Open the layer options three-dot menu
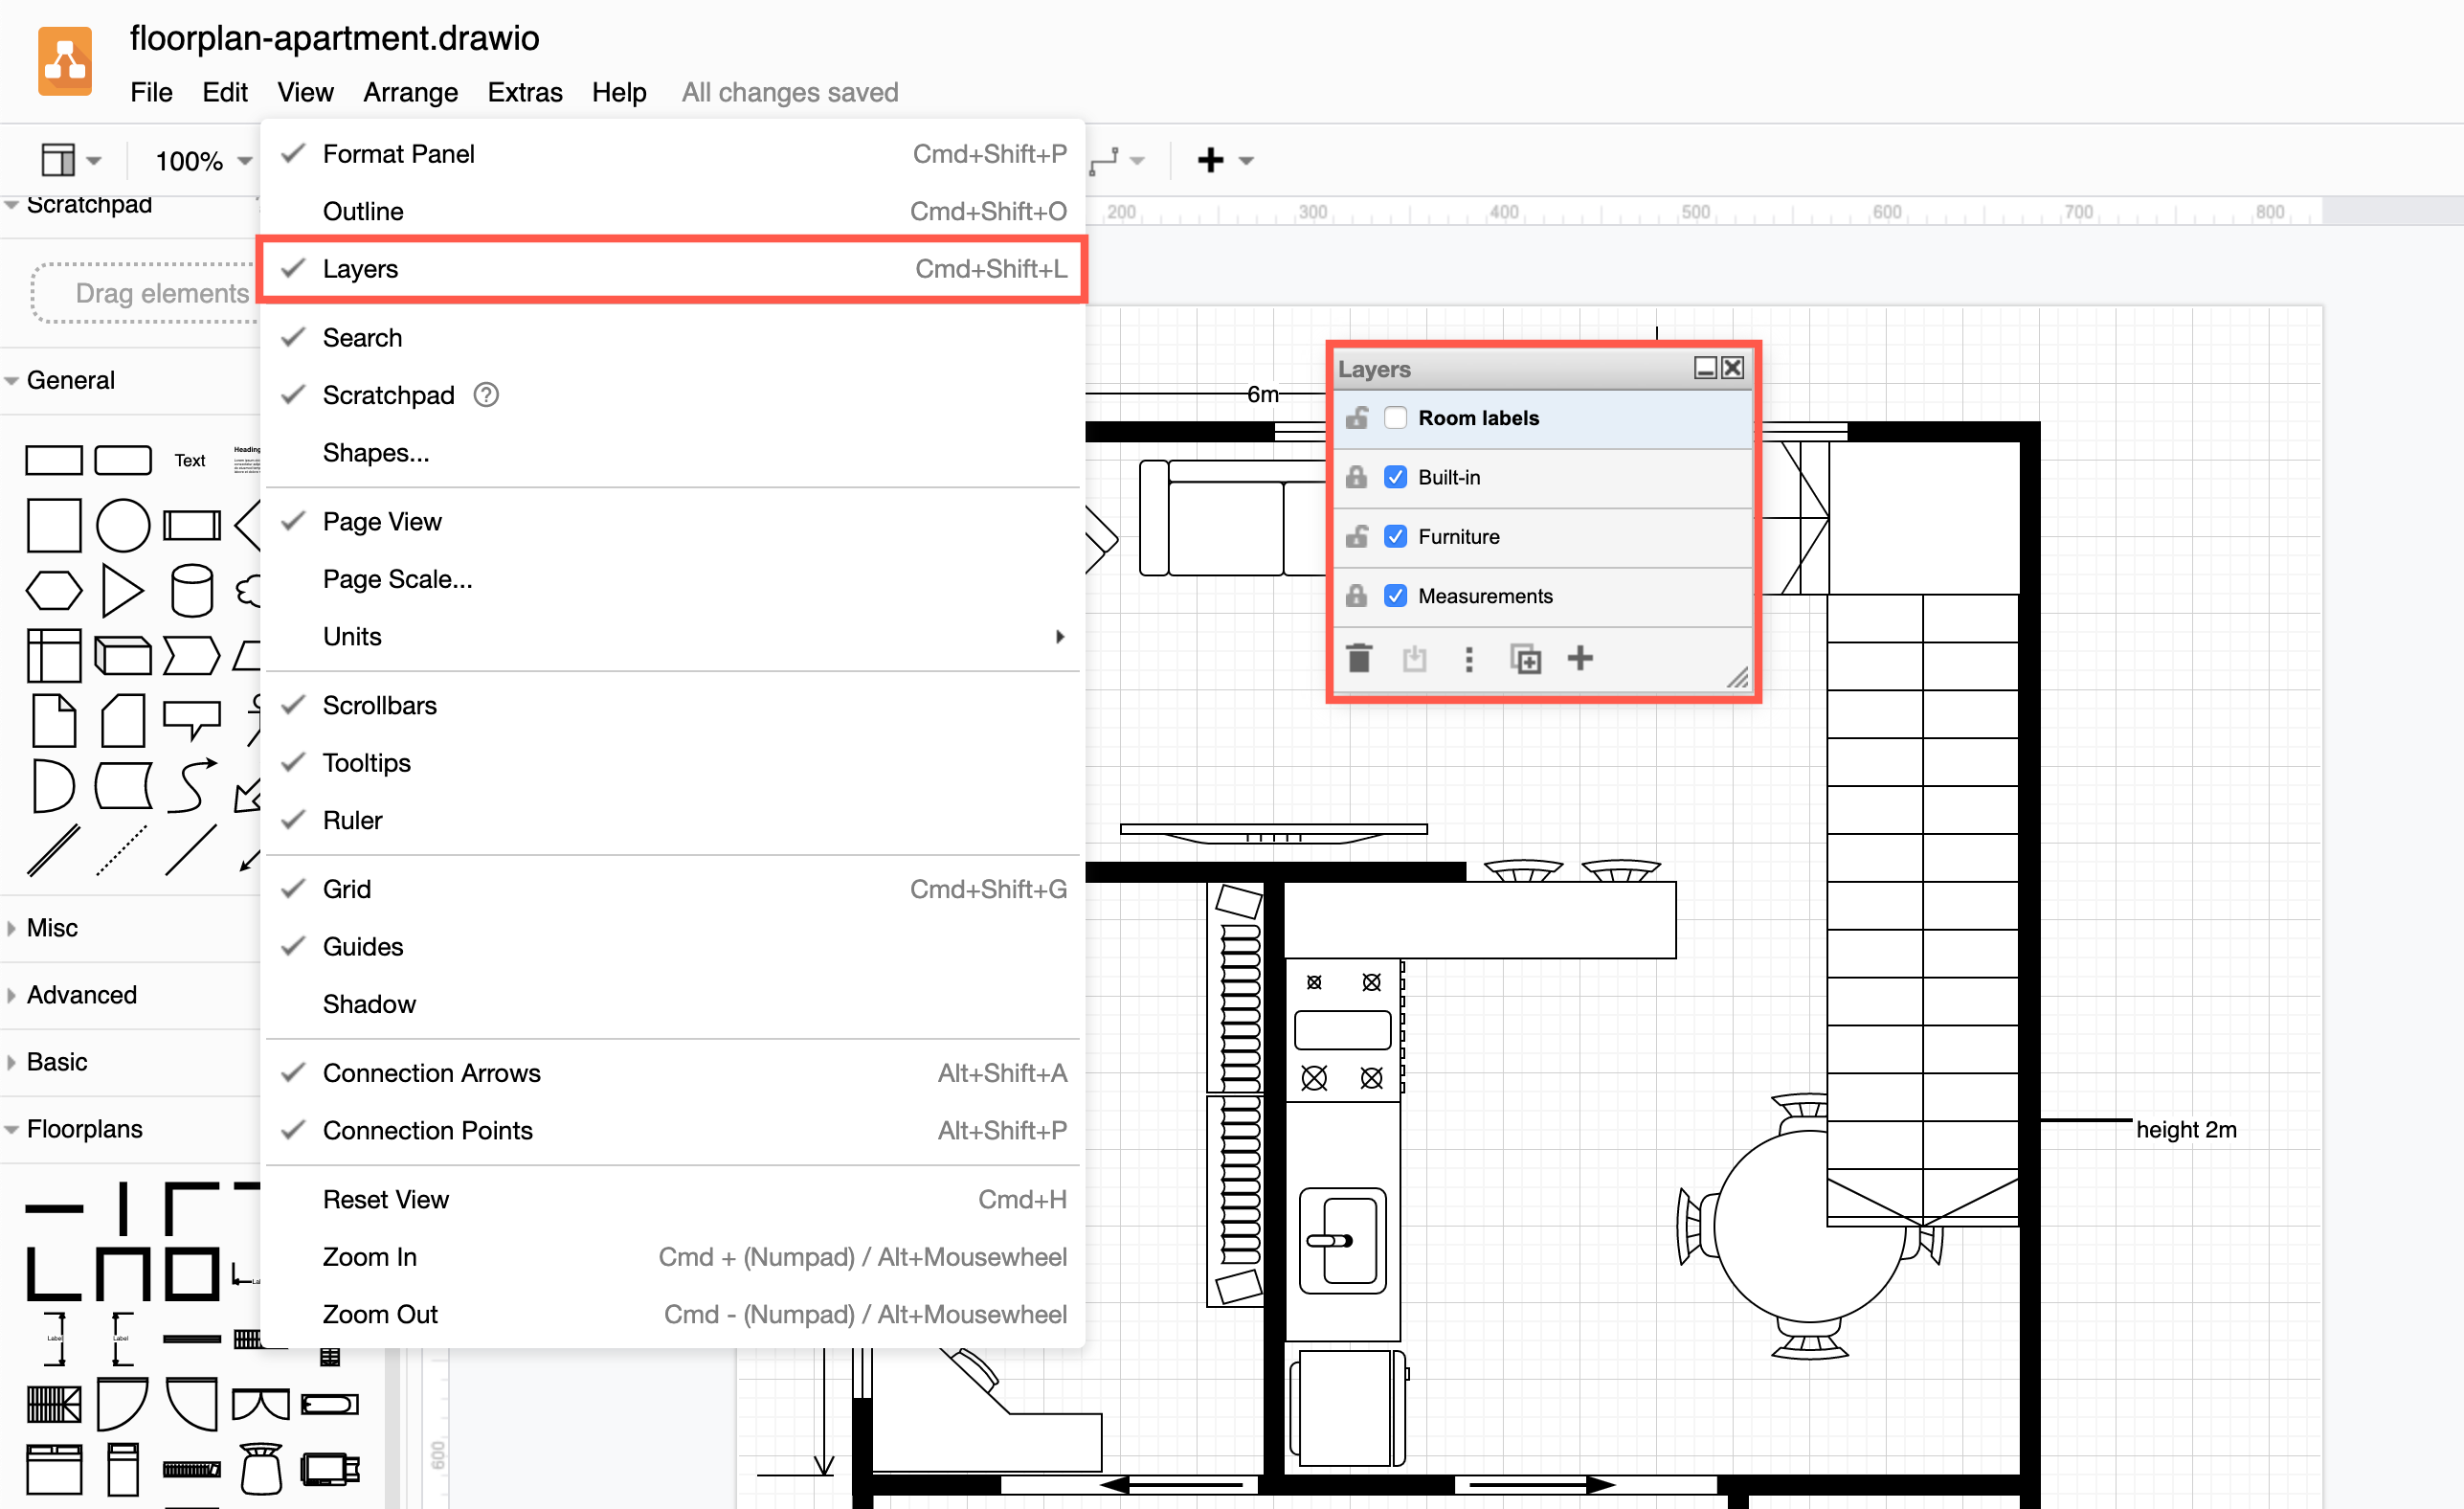Viewport: 2464px width, 1509px height. [1468, 658]
